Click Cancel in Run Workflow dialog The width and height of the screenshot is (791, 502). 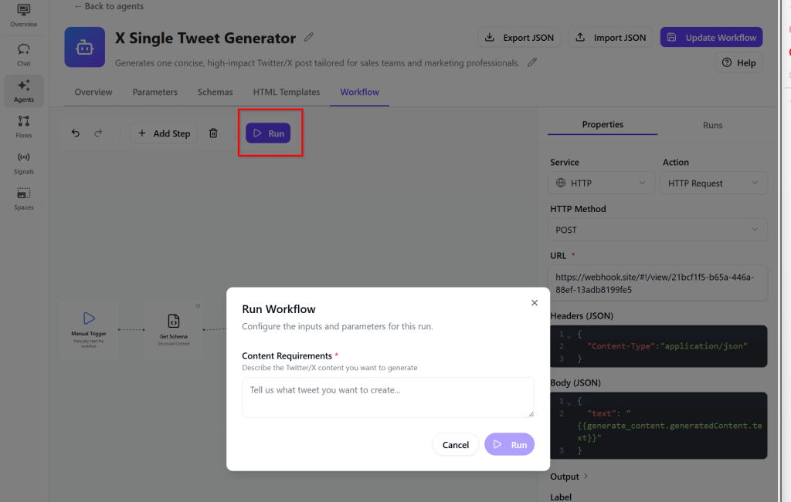point(456,444)
